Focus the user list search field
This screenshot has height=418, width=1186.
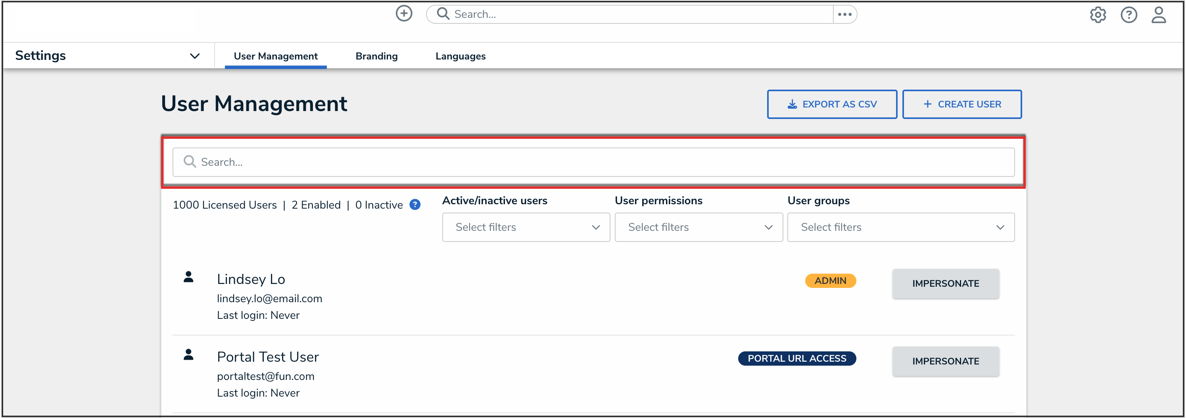coord(593,162)
